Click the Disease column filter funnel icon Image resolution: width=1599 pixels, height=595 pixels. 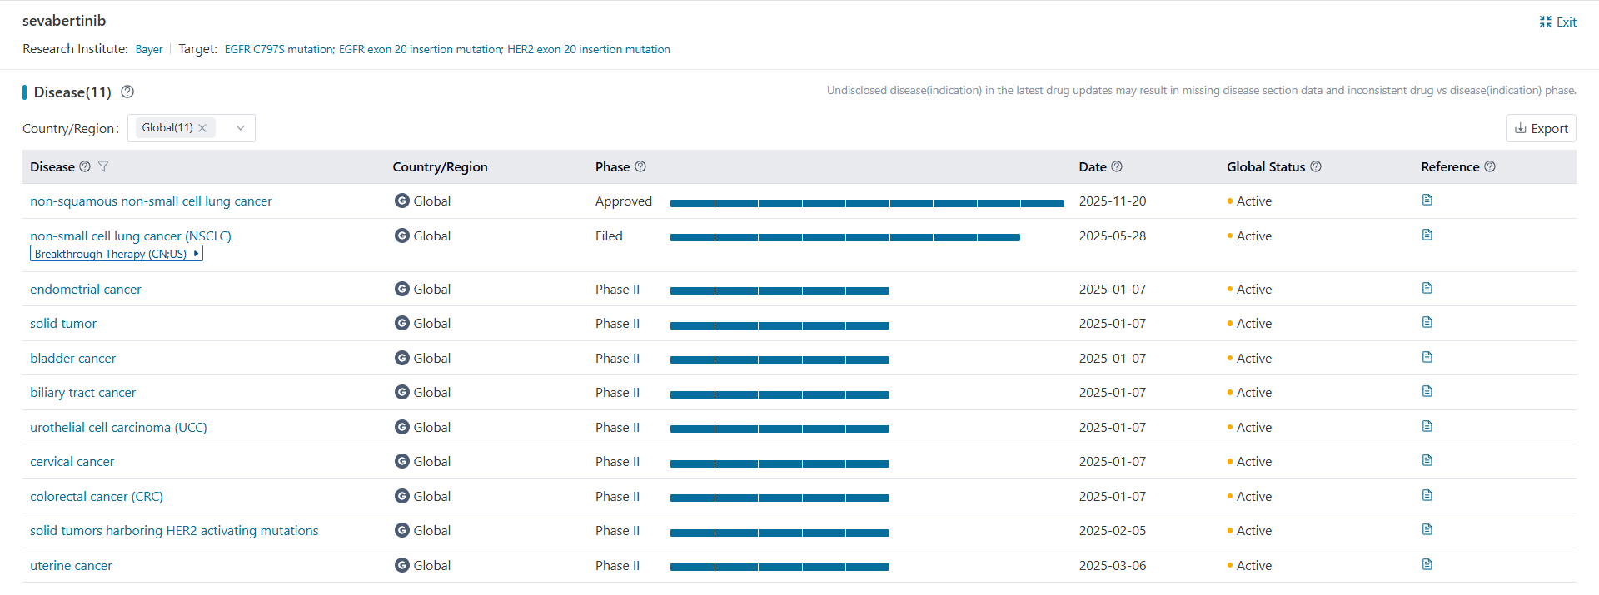coord(103,166)
